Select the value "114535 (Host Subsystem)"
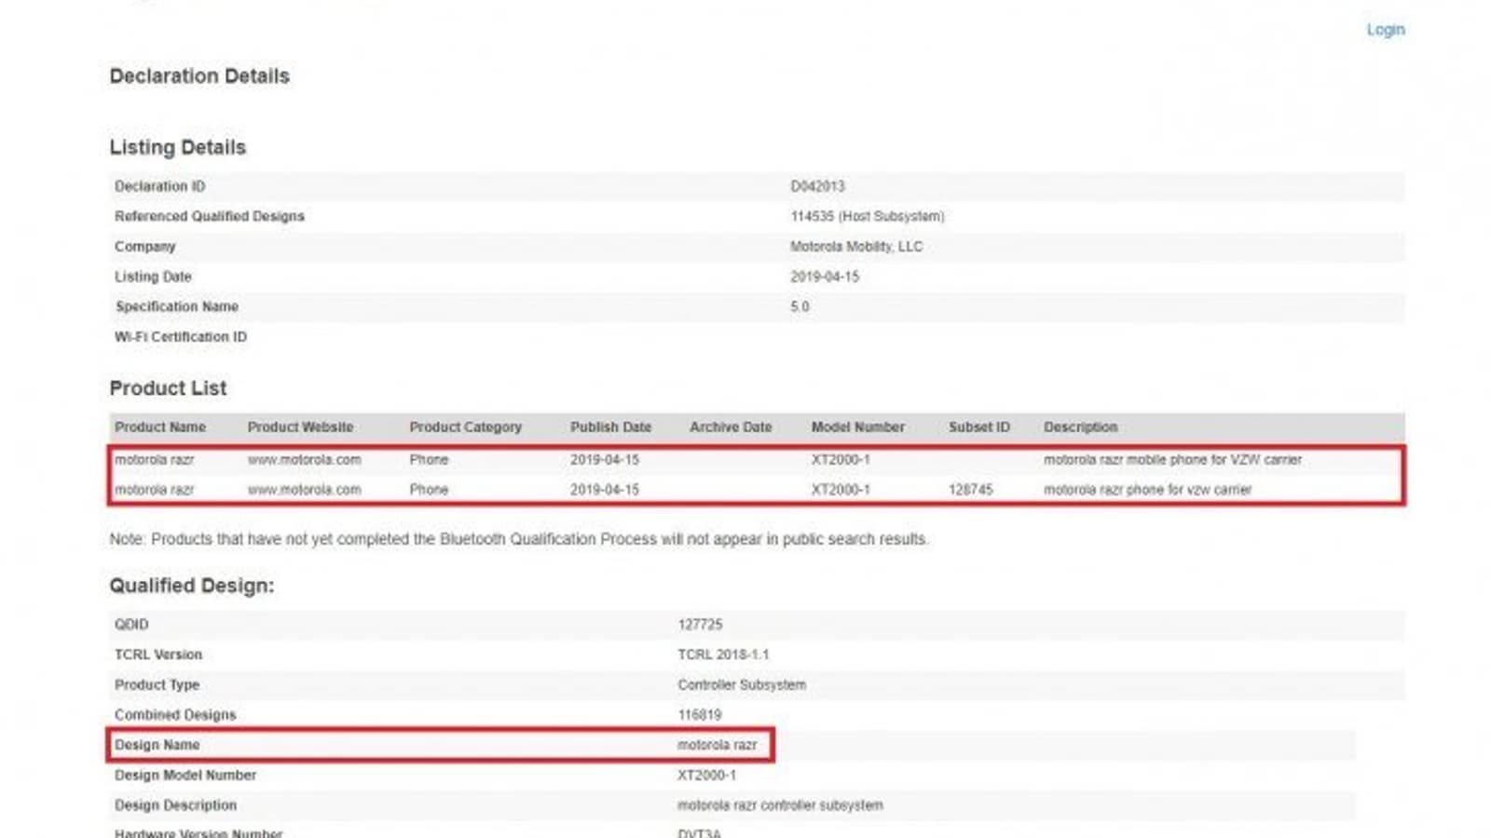This screenshot has height=838, width=1491. pos(868,216)
